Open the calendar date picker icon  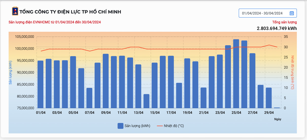292,13
